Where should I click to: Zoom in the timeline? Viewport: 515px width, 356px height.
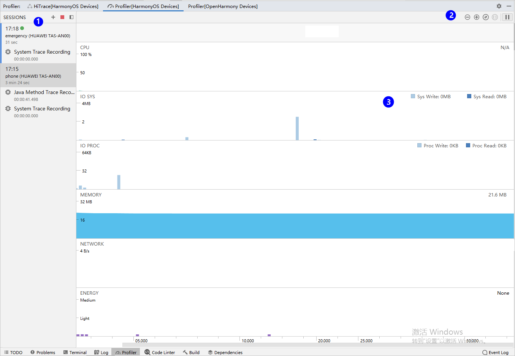(477, 17)
